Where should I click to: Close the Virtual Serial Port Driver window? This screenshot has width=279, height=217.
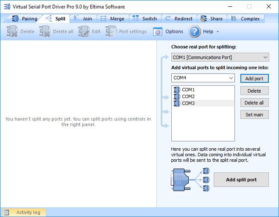pos(269,7)
